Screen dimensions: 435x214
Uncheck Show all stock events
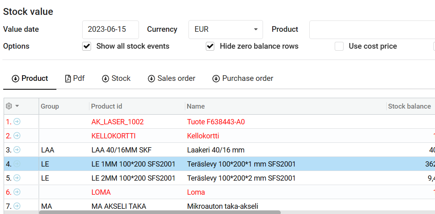pos(87,46)
